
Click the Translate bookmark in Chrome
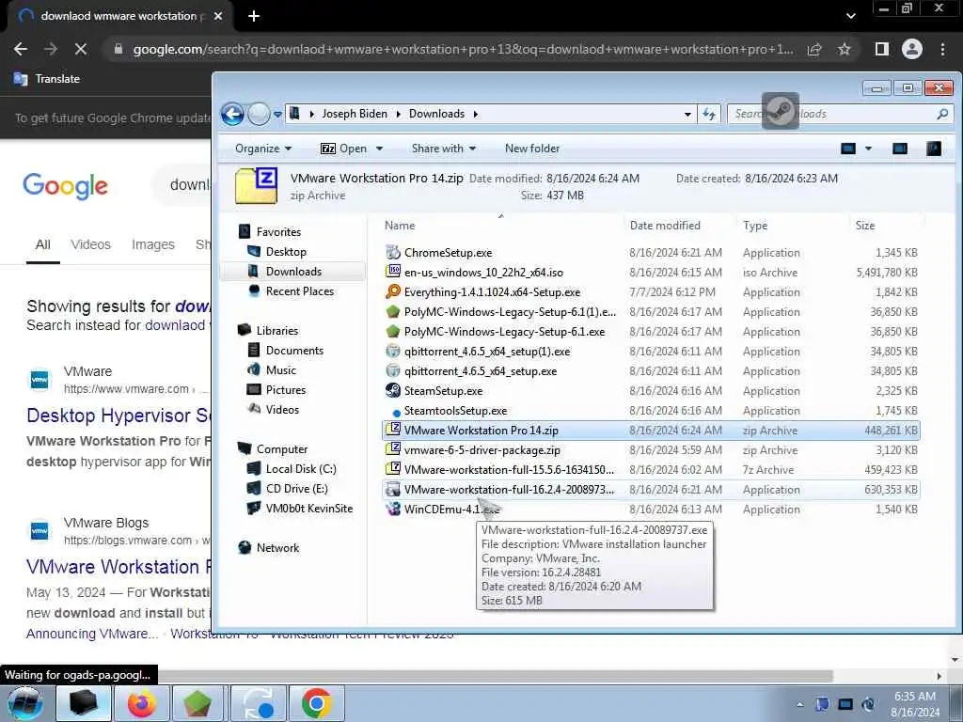point(47,79)
